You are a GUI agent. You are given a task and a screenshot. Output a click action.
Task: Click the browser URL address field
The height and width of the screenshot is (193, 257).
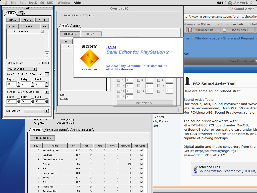(x=220, y=17)
